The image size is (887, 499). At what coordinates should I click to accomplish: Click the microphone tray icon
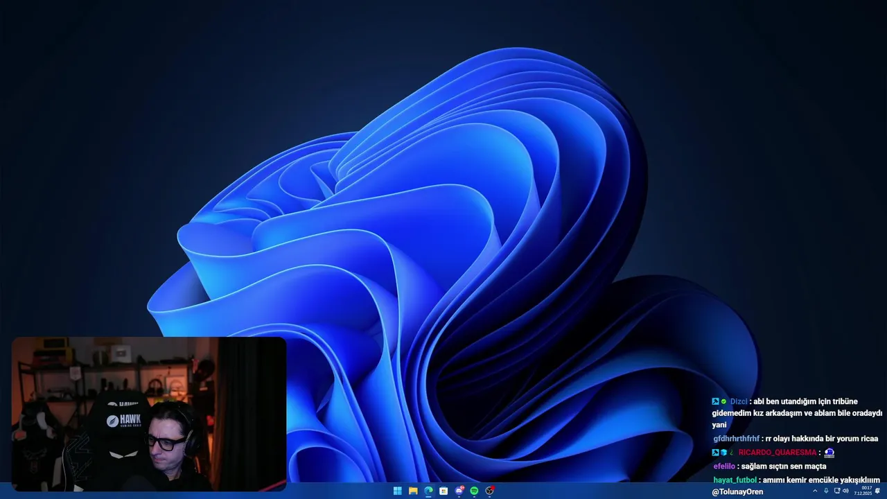coord(826,491)
